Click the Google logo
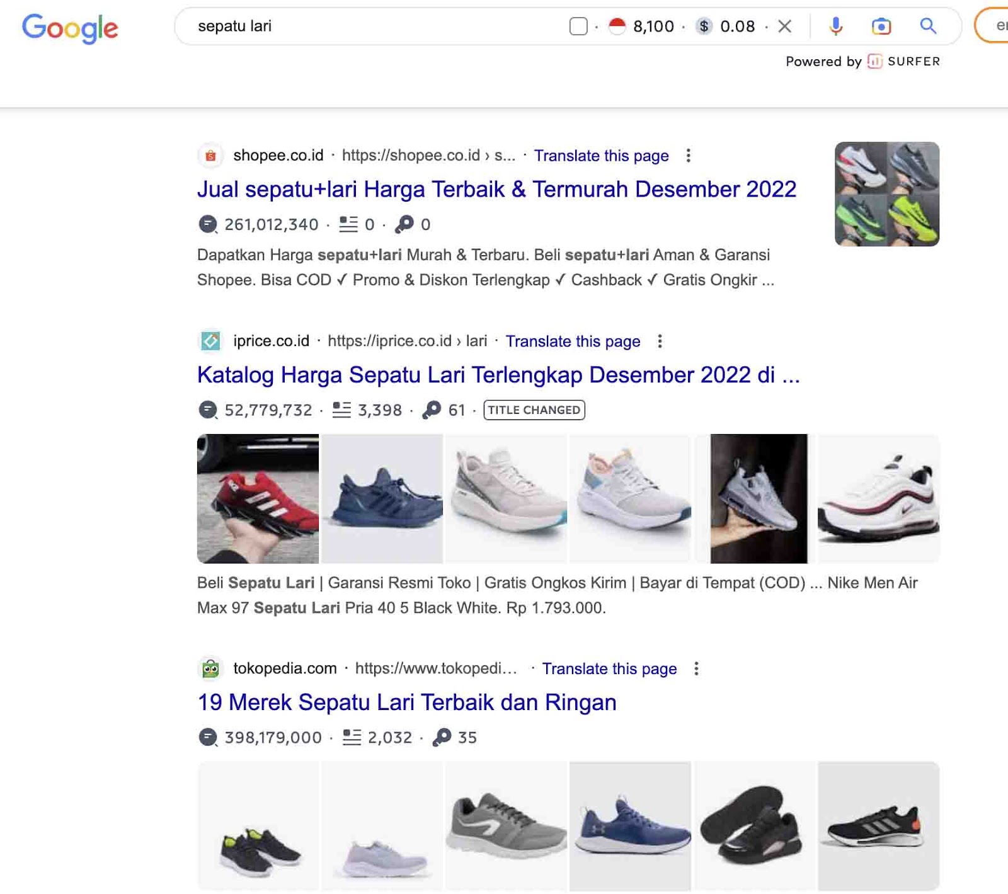The image size is (1008, 894). point(70,28)
